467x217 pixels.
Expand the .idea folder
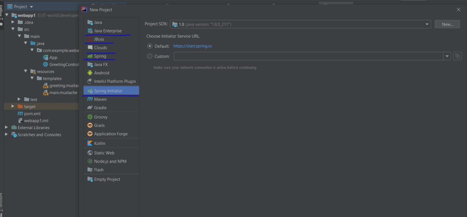click(x=13, y=22)
